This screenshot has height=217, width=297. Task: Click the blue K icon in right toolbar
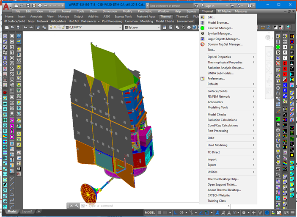(x=285, y=85)
